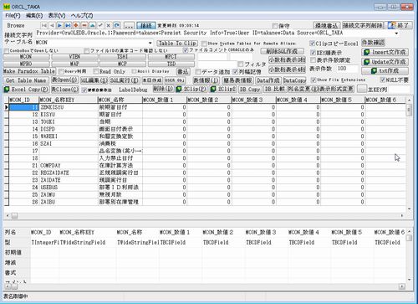
Task: Insert a new record with plus icon
Action: (x=76, y=25)
